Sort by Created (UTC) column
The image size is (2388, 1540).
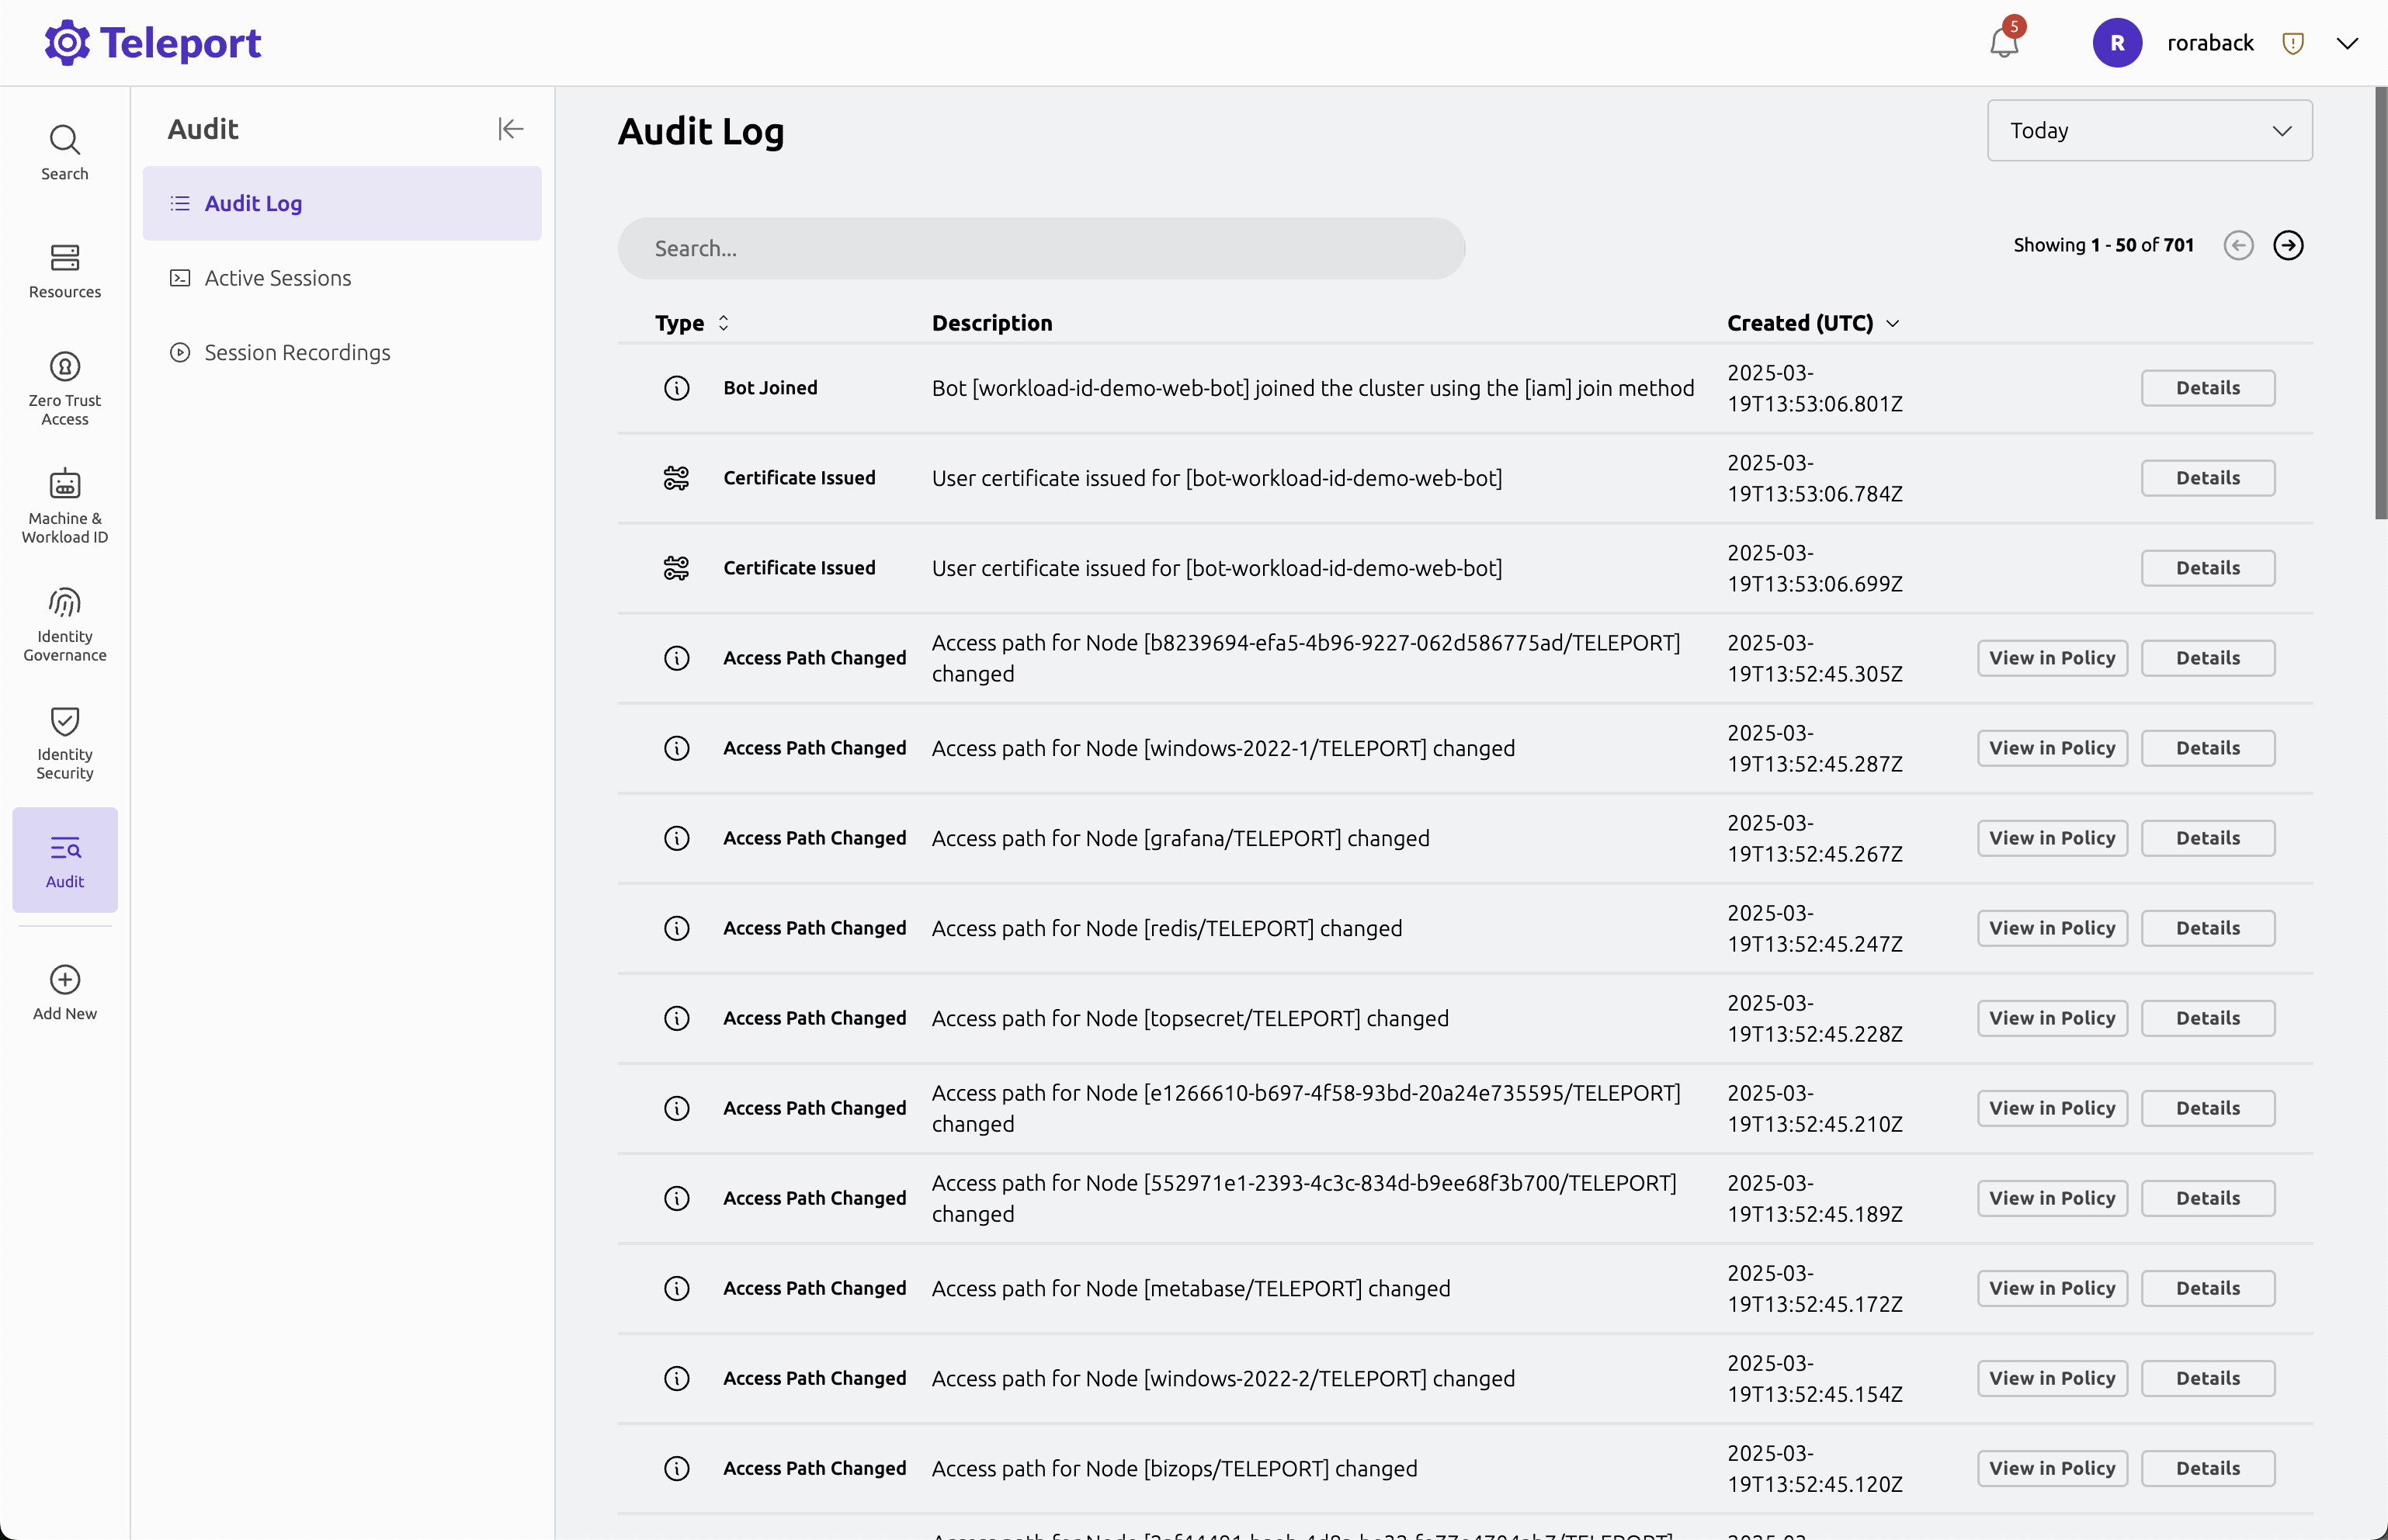pyautogui.click(x=1811, y=323)
